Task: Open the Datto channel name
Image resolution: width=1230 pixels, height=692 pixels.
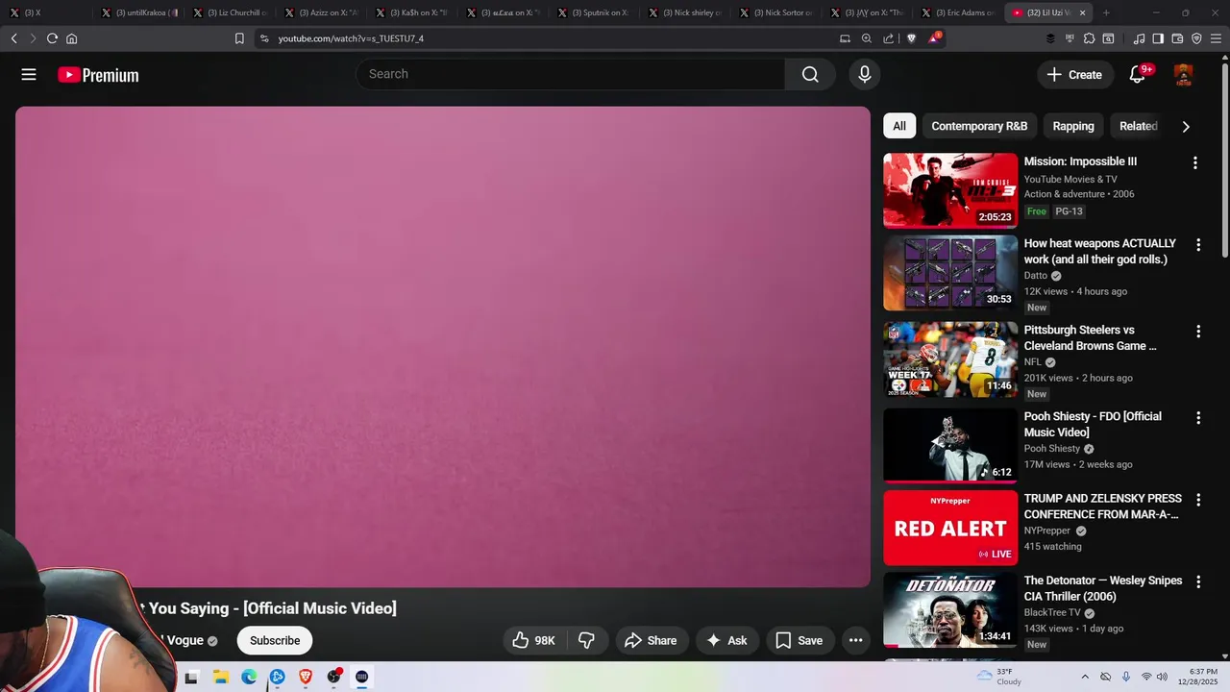Action: (1036, 276)
